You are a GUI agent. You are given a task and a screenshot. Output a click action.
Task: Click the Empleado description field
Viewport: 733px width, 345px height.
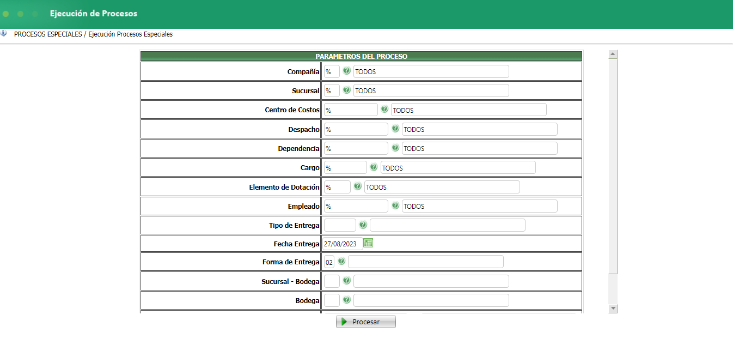480,206
